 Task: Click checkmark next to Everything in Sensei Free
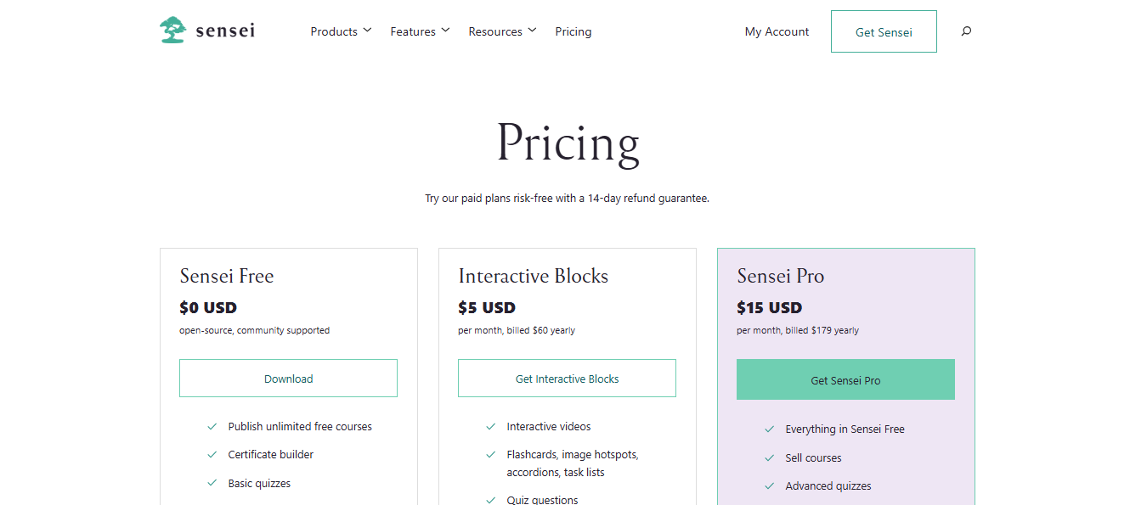point(770,429)
